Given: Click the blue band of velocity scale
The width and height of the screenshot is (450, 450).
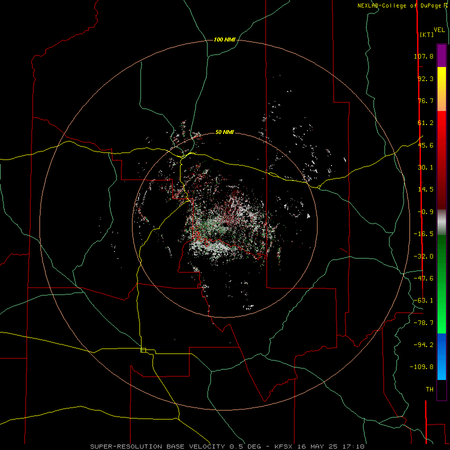Looking at the screenshot, I should coord(441,356).
